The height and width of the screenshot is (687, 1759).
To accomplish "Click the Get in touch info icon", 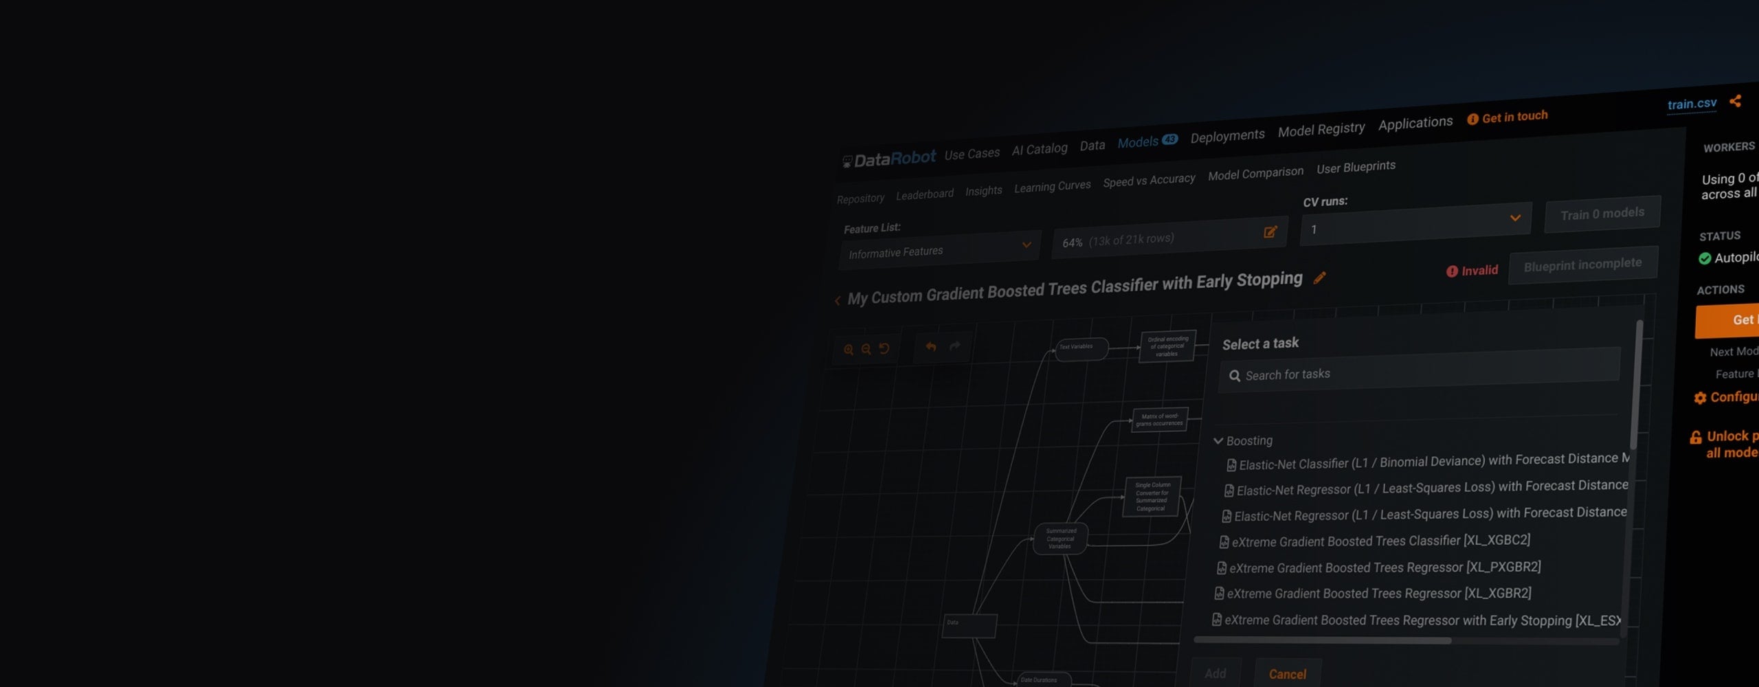I will (x=1472, y=120).
